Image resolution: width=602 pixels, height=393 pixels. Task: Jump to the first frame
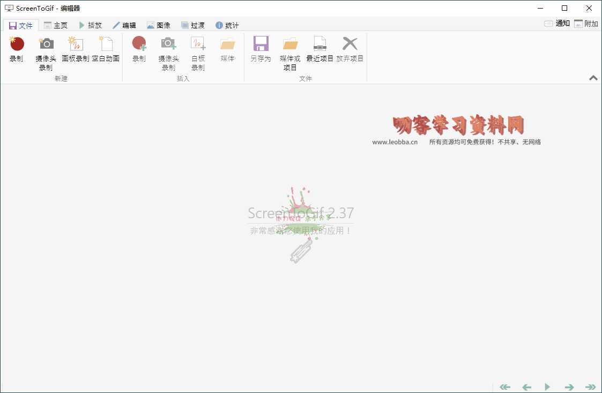pos(505,387)
